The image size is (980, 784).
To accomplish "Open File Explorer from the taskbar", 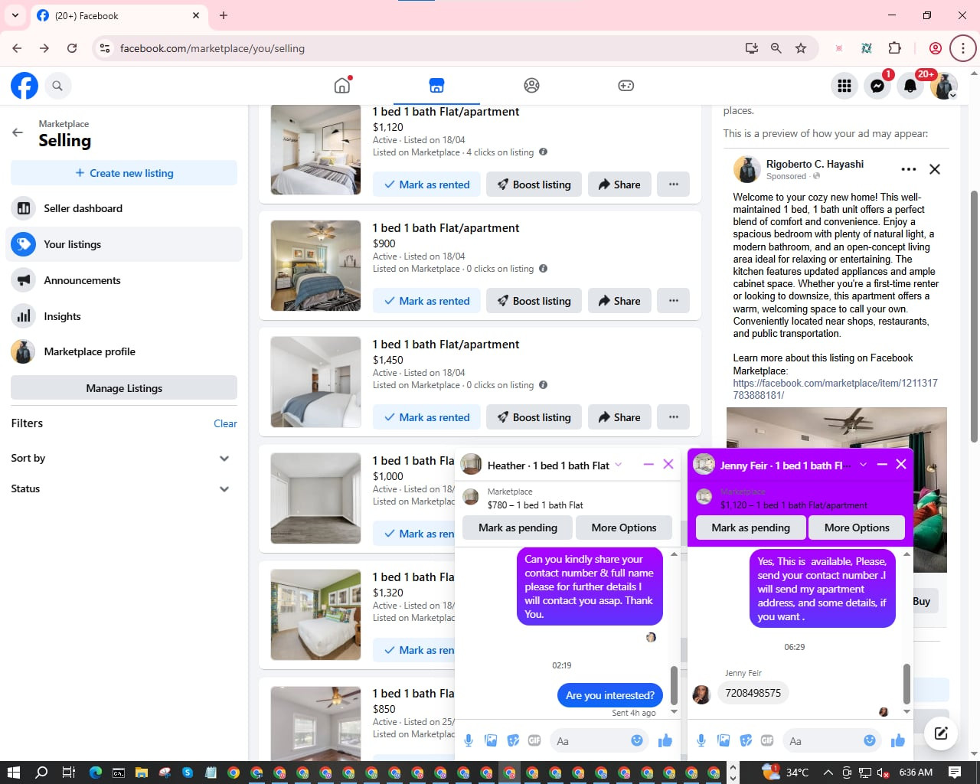I will click(x=141, y=773).
